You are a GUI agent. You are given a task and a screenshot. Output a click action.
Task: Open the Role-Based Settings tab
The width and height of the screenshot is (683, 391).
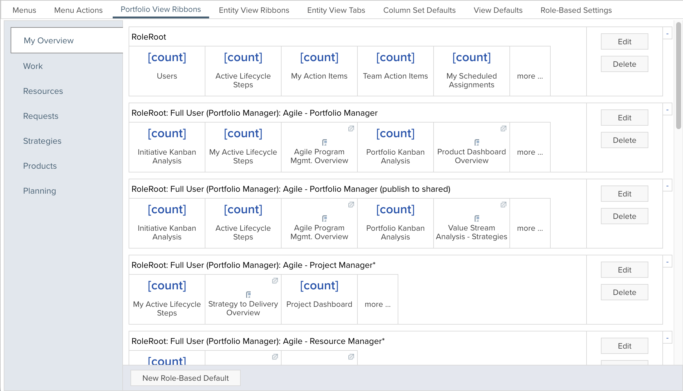[x=576, y=10]
